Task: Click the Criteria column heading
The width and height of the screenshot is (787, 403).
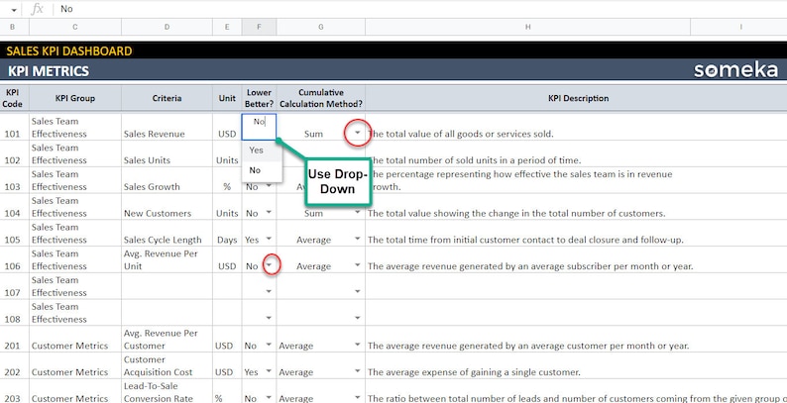Action: tap(167, 98)
